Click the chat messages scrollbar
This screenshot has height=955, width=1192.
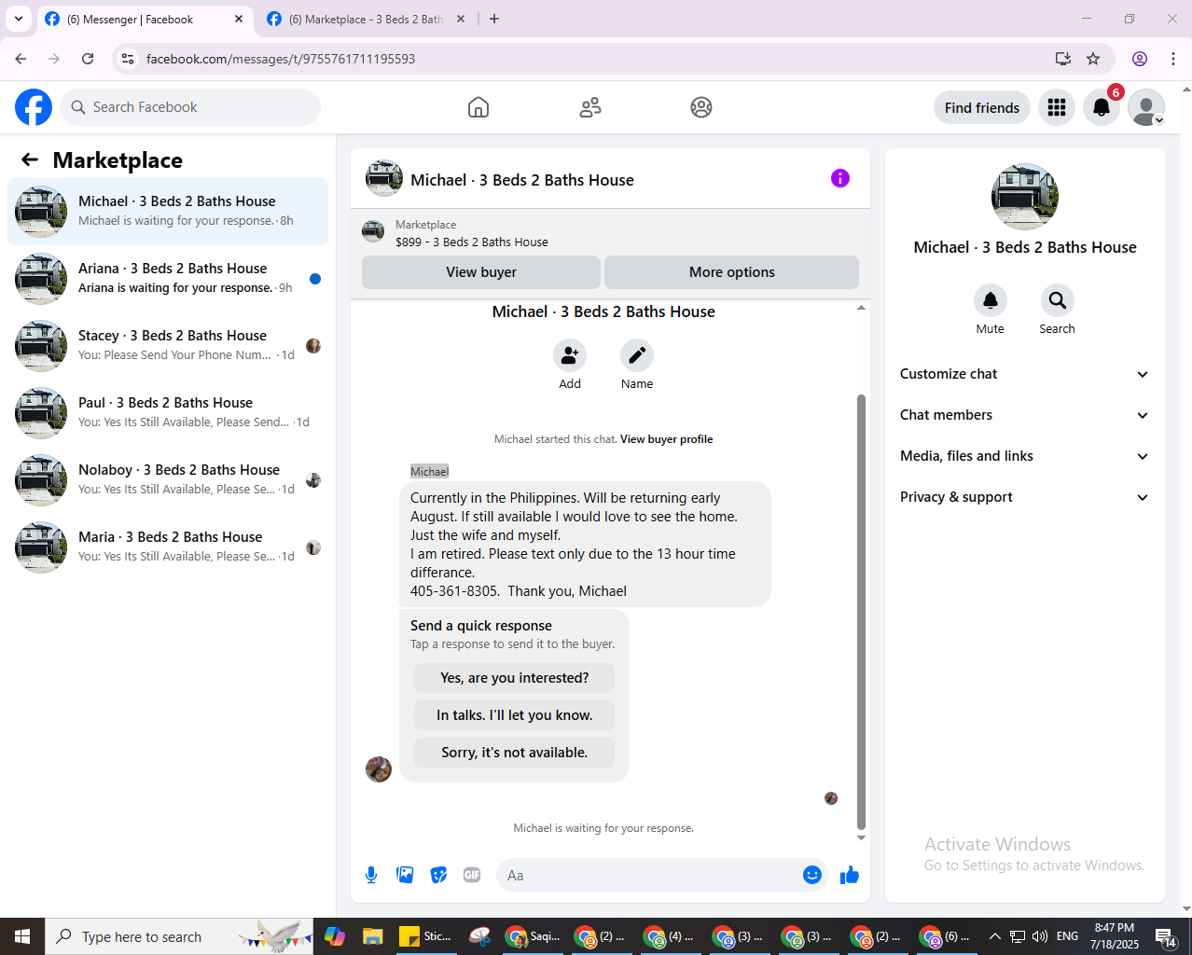click(x=861, y=611)
